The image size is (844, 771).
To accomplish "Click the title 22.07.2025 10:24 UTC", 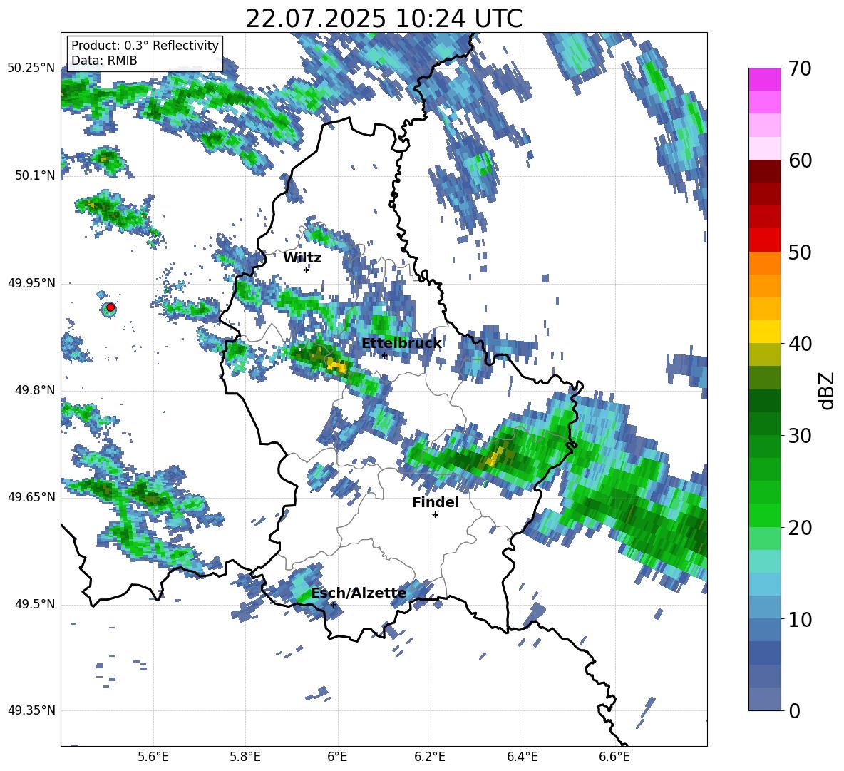I will (x=384, y=19).
